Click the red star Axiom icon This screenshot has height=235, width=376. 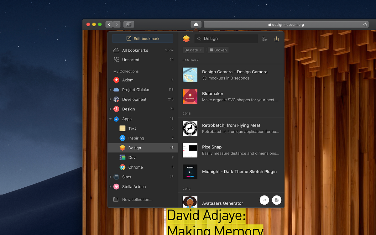click(116, 80)
